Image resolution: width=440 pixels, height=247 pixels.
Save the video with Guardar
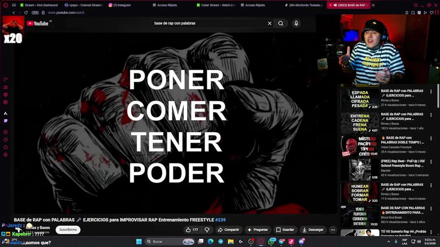285,230
